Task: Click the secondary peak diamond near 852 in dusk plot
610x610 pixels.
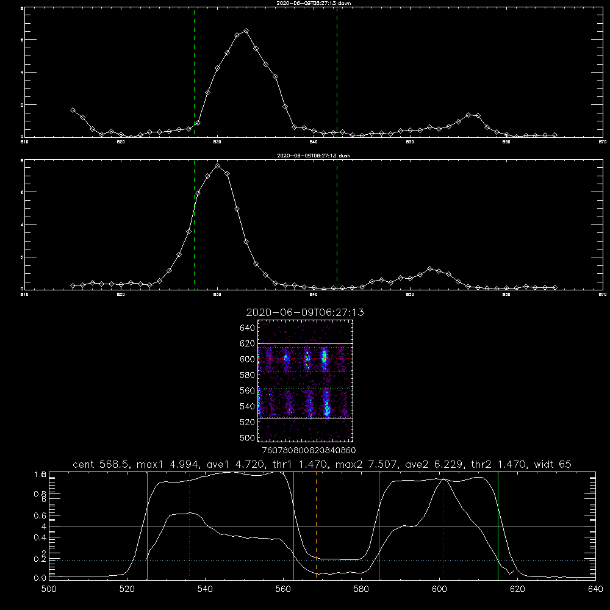Action: coord(430,268)
